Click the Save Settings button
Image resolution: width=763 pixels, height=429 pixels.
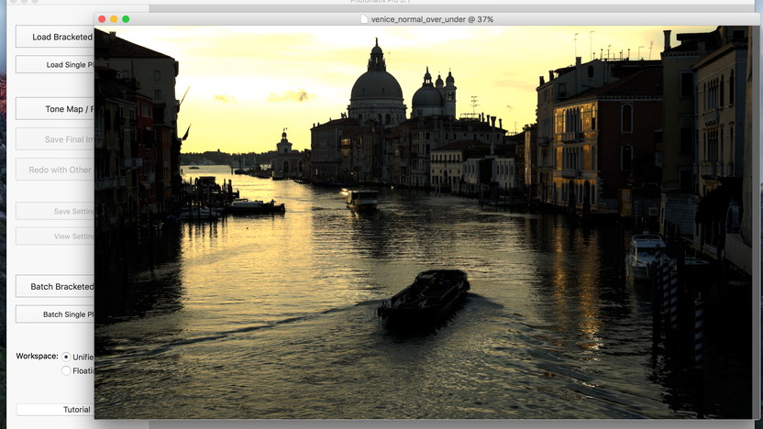(x=55, y=211)
